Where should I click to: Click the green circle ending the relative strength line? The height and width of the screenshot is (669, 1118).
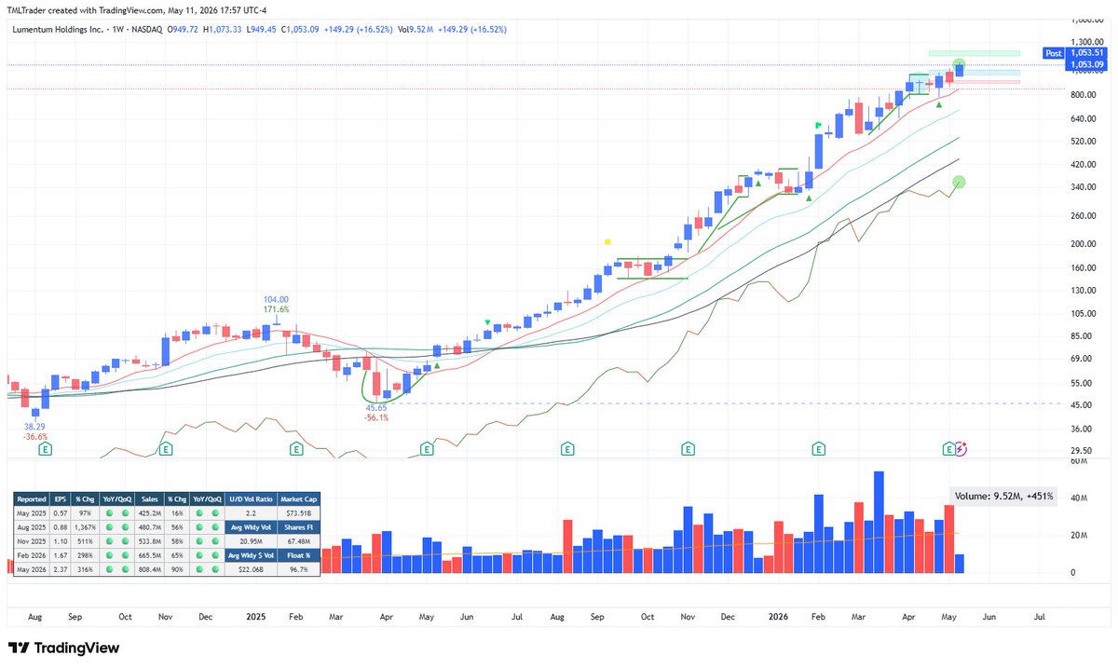960,182
